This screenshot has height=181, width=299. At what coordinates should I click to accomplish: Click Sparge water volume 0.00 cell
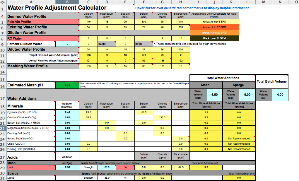(x=247, y=95)
